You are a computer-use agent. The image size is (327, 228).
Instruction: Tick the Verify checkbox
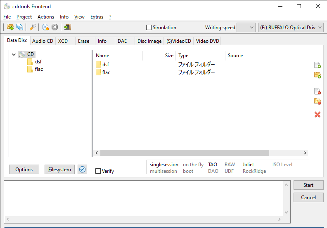[98, 171]
